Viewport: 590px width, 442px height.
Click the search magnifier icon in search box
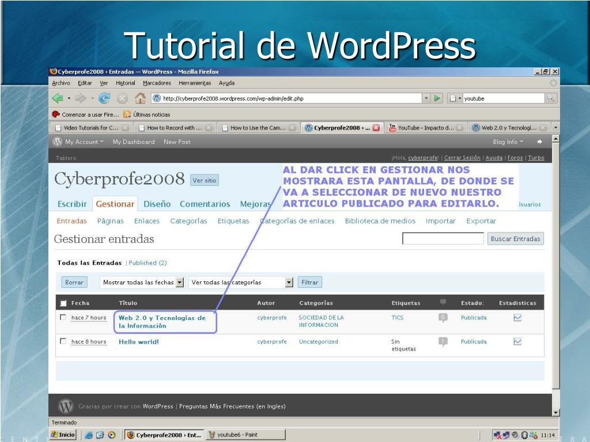[550, 98]
